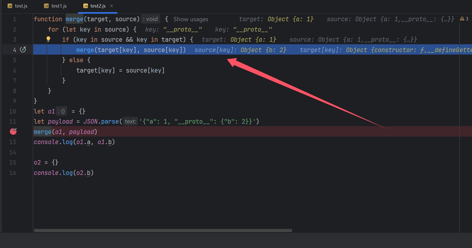Place cursor on console.log(o2.b) on line 16

tap(63, 173)
